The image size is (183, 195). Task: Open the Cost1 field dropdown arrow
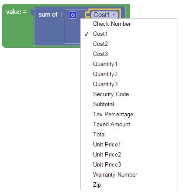pyautogui.click(x=114, y=15)
